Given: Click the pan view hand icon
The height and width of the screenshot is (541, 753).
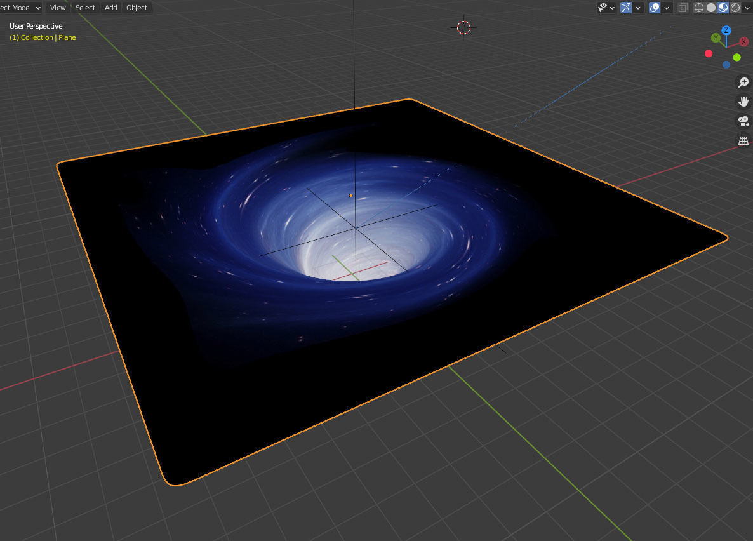Looking at the screenshot, I should pyautogui.click(x=743, y=102).
